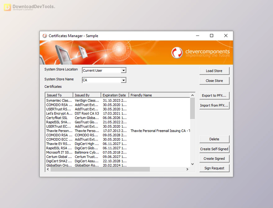Click the Current User combo box field
The image size is (273, 208).
click(104, 70)
